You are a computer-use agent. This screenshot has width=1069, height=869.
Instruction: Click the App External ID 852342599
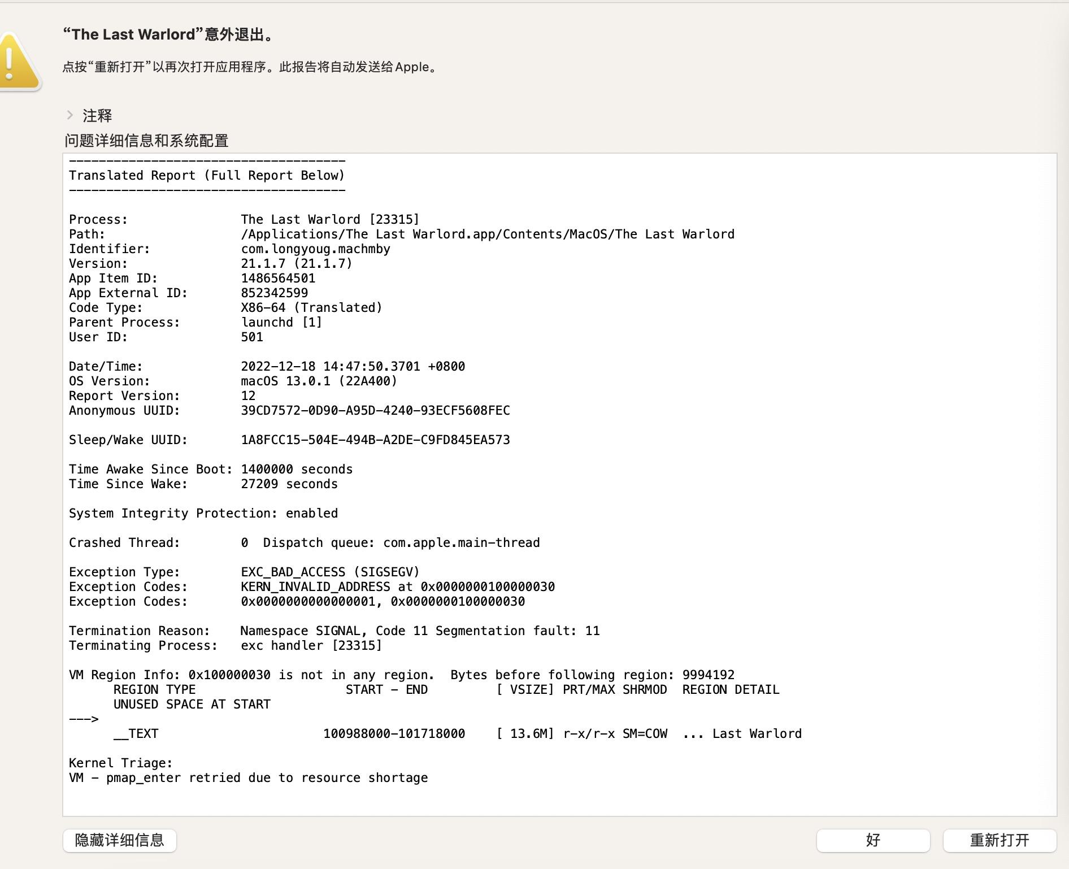point(275,293)
